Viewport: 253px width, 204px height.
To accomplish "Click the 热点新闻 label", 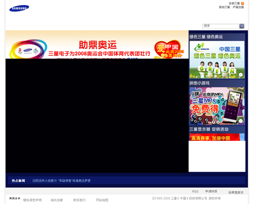I will coord(18,181).
